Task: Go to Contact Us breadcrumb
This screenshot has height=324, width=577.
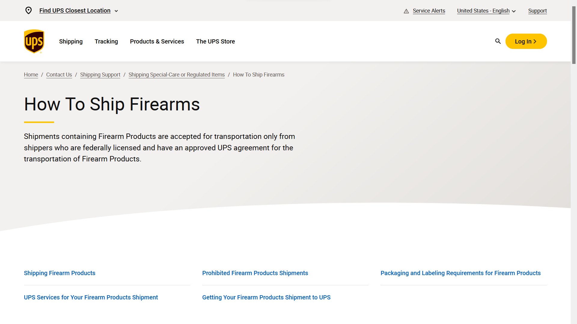Action: click(x=59, y=75)
